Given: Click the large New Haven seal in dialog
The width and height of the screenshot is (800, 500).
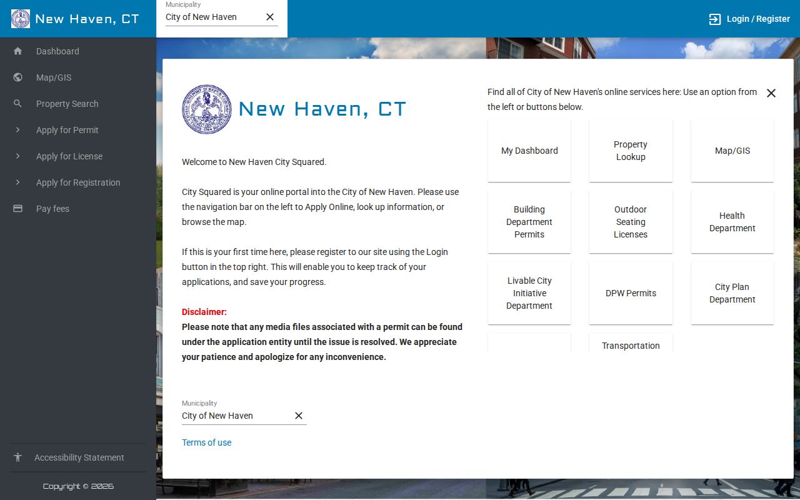Looking at the screenshot, I should pos(207,109).
